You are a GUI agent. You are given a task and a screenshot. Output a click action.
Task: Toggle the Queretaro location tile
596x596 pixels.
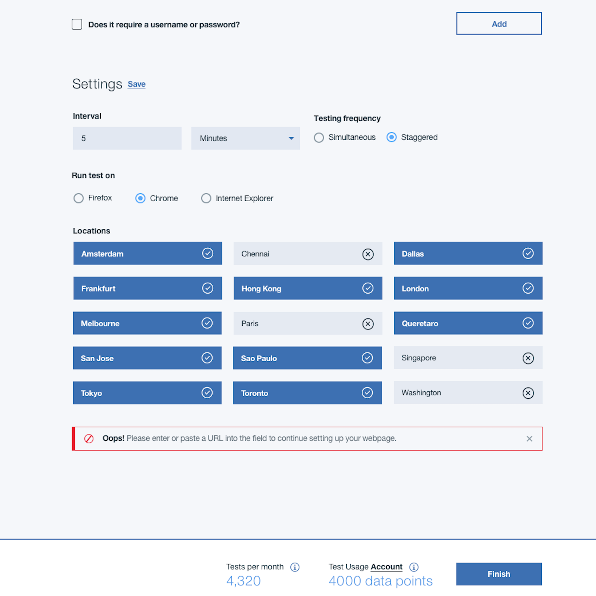(x=468, y=323)
